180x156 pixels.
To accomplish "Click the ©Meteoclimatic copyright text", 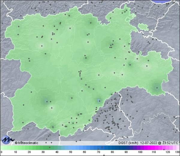I will pos(26,143).
